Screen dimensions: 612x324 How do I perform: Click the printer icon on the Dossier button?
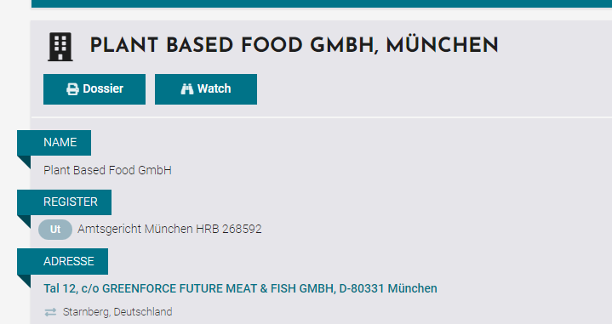coord(72,89)
